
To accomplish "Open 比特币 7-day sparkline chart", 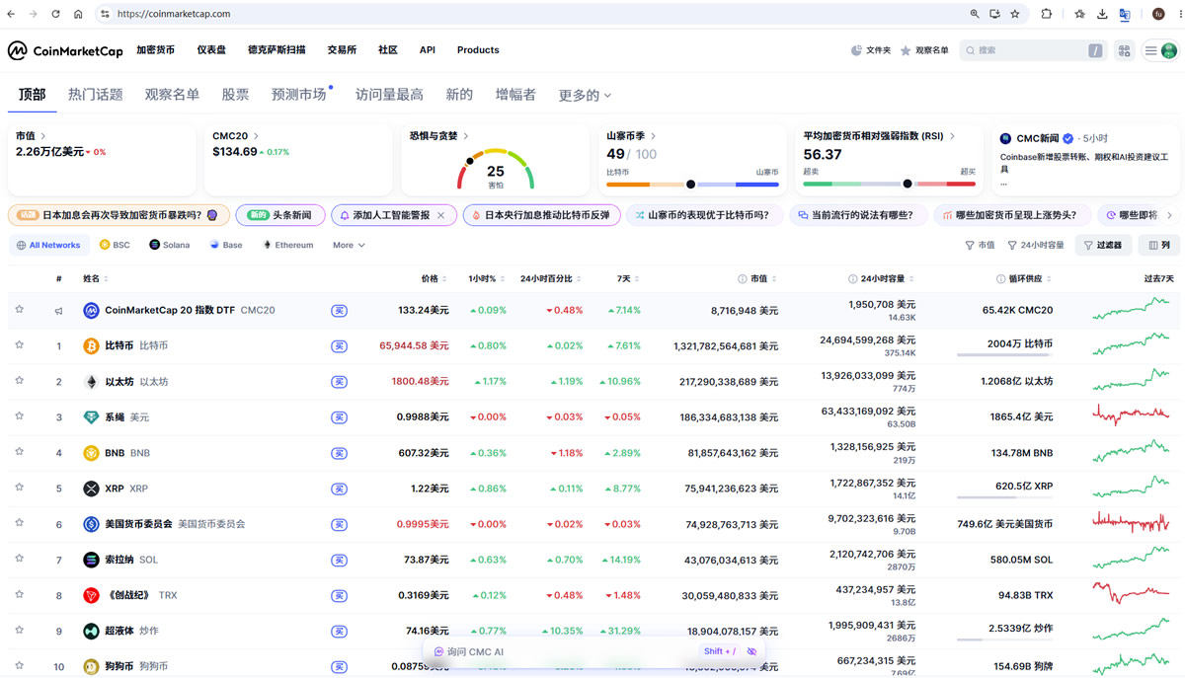I will (1132, 345).
